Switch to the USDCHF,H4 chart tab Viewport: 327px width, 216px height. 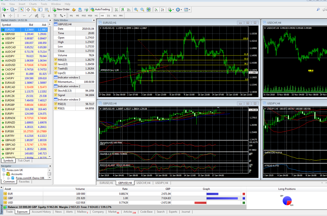(x=144, y=183)
